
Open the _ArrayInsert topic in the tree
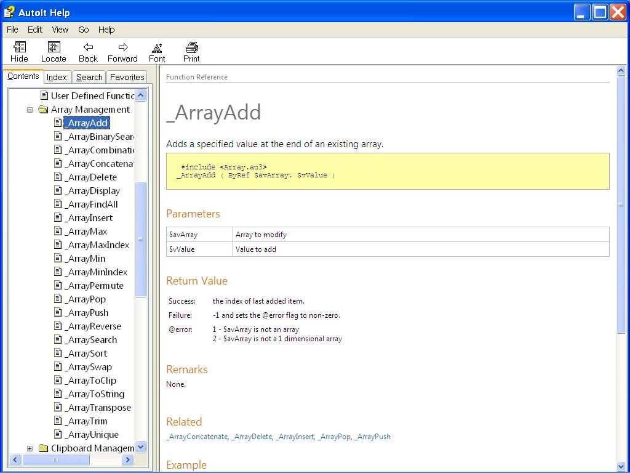coord(89,217)
